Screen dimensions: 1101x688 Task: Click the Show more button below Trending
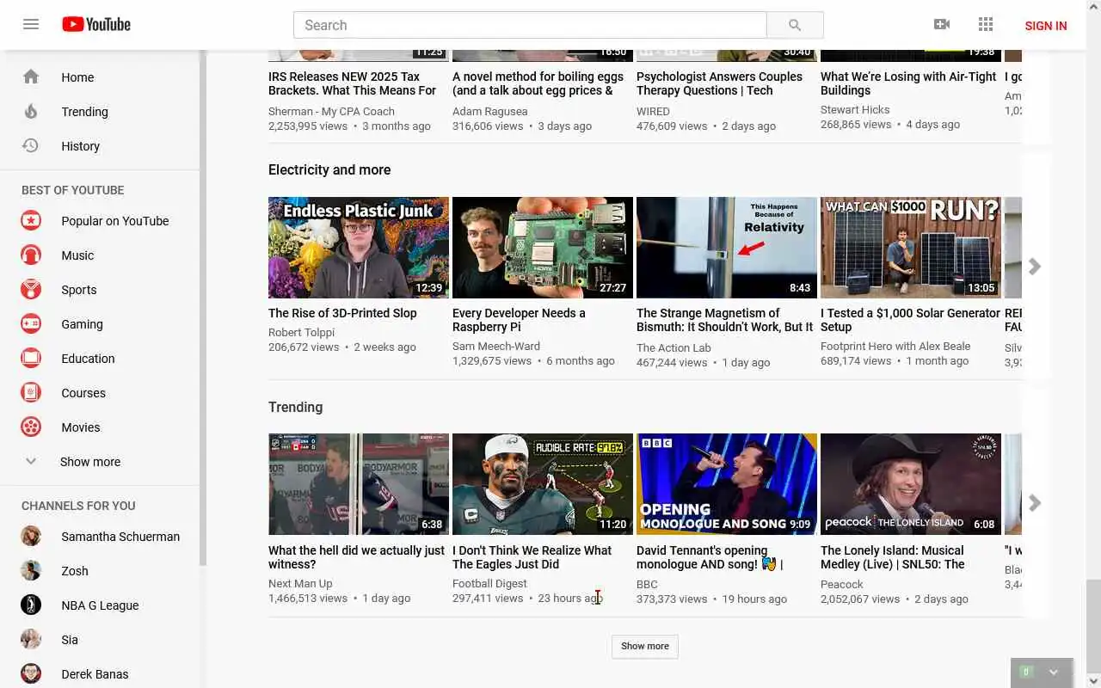645,646
